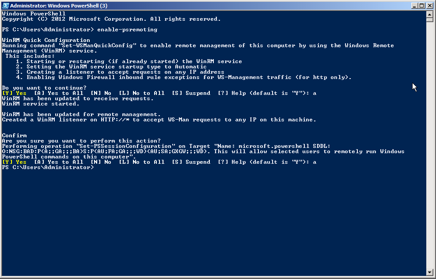Click the vertical scrollbar thumb
The height and width of the screenshot is (279, 436).
(429, 19)
